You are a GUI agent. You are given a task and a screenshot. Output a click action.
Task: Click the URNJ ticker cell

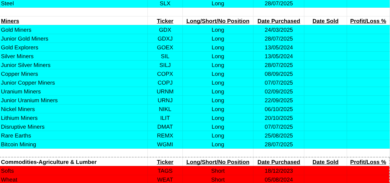pyautogui.click(x=165, y=100)
